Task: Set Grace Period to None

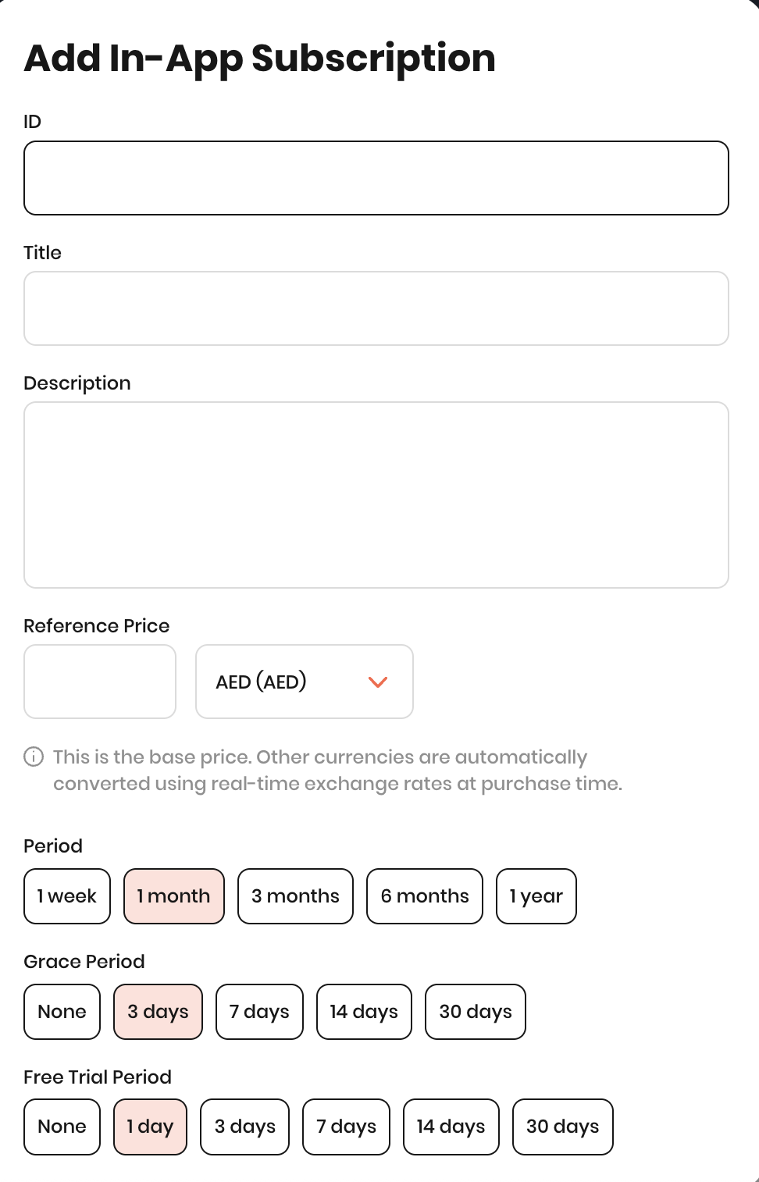Action: coord(62,1012)
